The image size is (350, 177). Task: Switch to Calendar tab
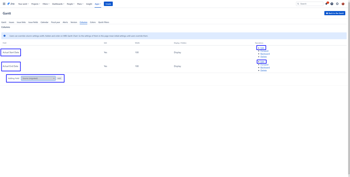(x=44, y=22)
